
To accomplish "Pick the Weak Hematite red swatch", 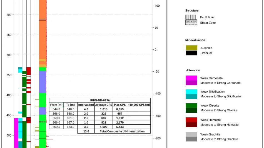I will point(191,120).
